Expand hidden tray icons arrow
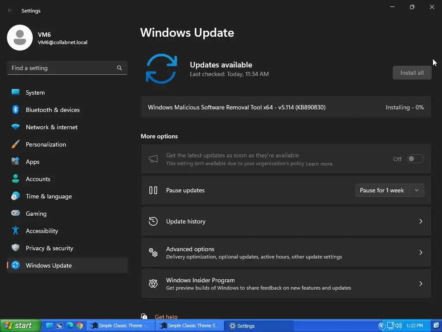This screenshot has width=442, height=332. 382,326
